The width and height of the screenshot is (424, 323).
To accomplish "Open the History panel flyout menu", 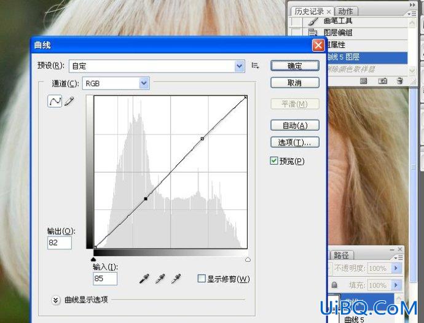I will (x=412, y=14).
